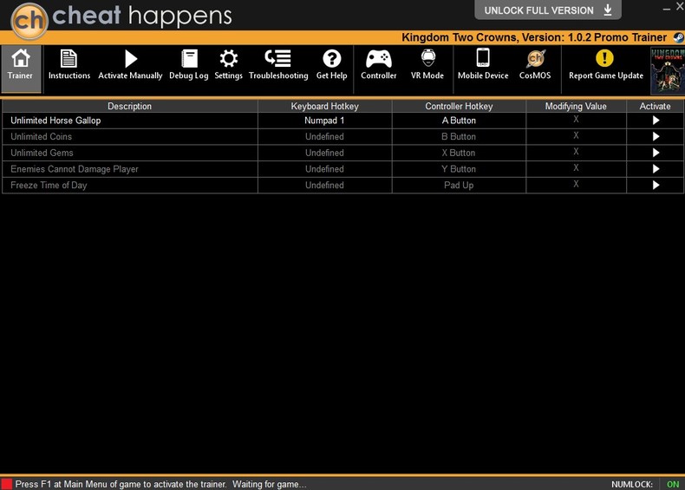685x490 pixels.
Task: Click the Modifying Value column header
Action: [576, 106]
